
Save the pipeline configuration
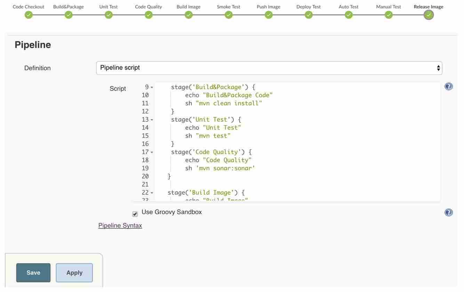33,273
